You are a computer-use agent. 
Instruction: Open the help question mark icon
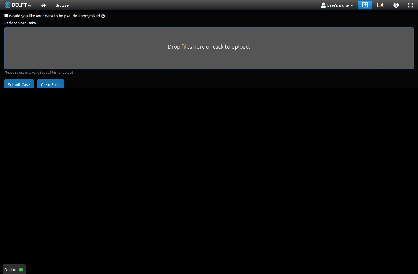396,5
